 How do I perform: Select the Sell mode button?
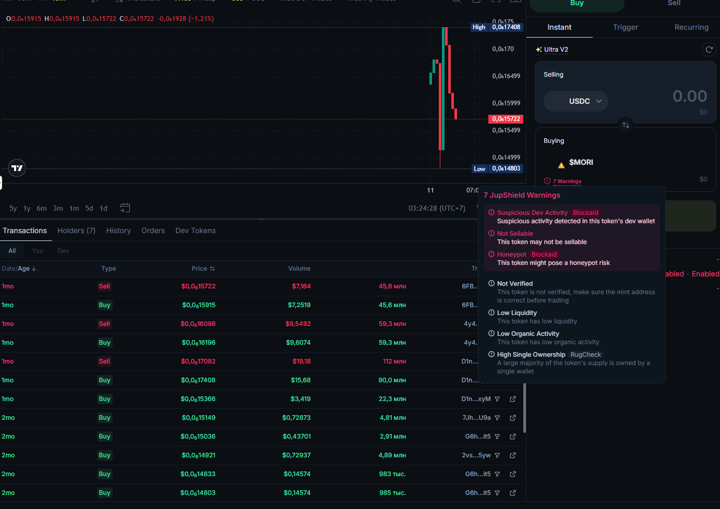coord(674,4)
